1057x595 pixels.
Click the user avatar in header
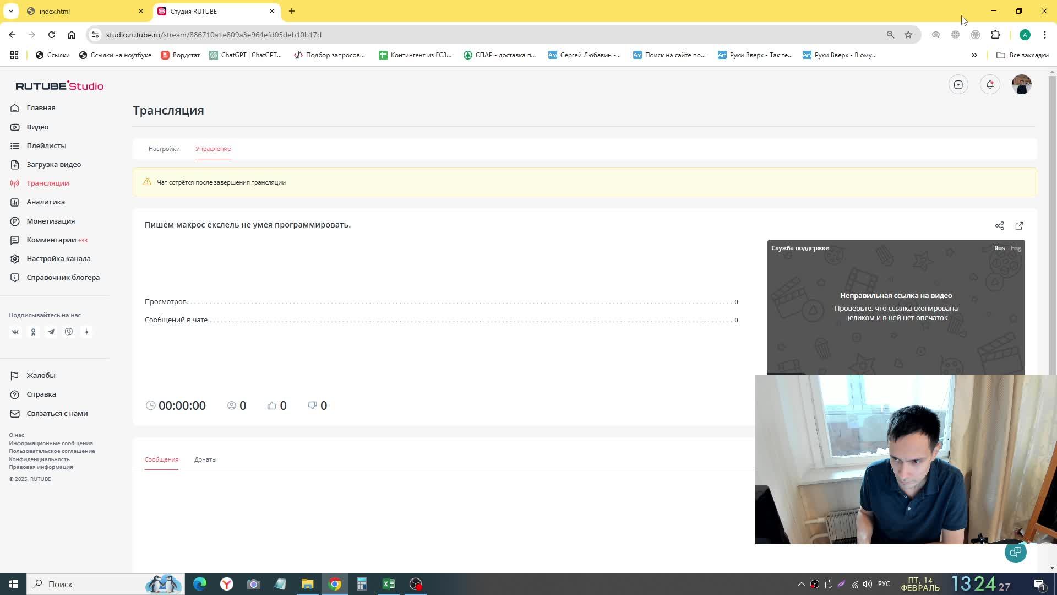pos(1021,85)
